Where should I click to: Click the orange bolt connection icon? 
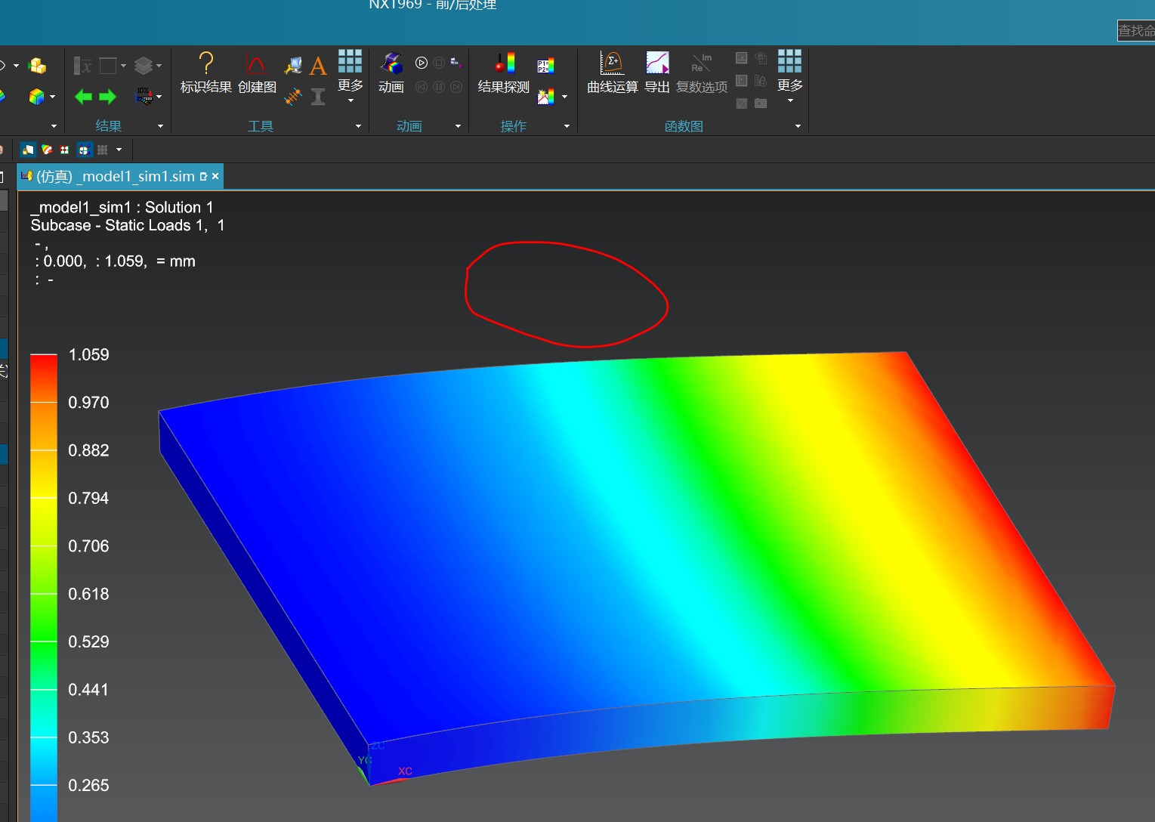point(294,96)
